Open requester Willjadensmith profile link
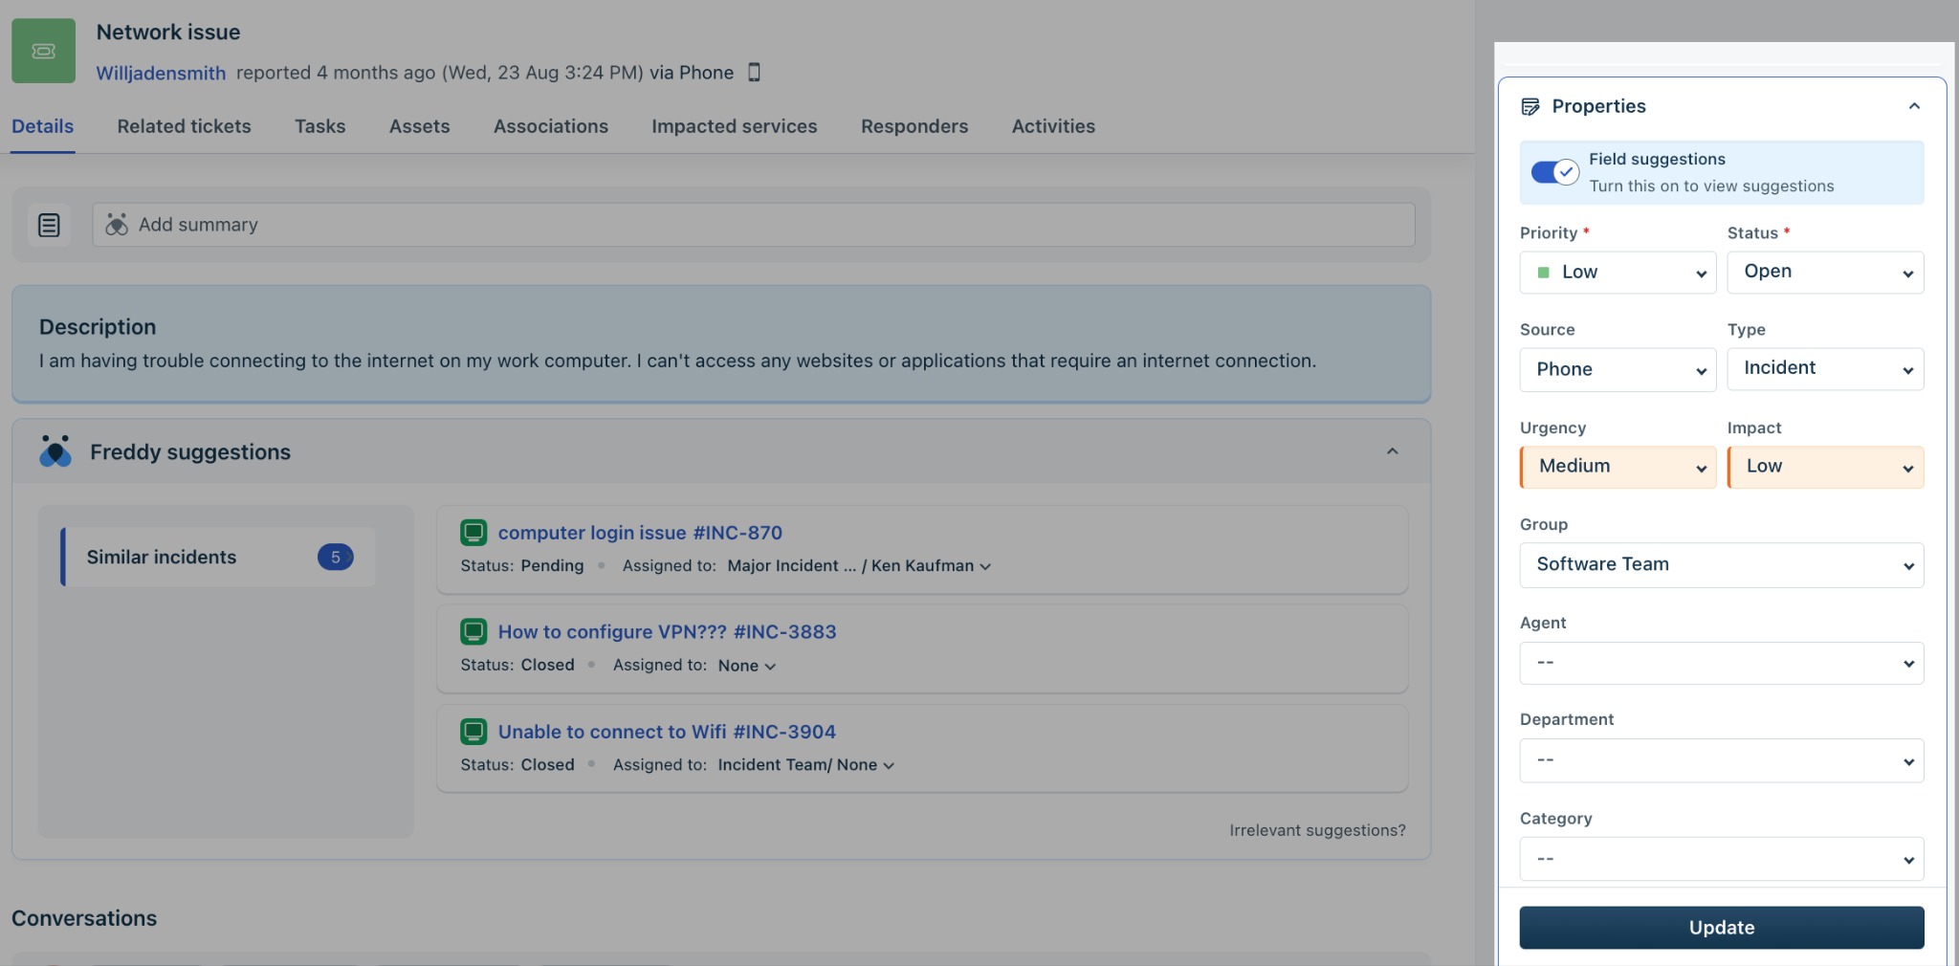 click(161, 73)
